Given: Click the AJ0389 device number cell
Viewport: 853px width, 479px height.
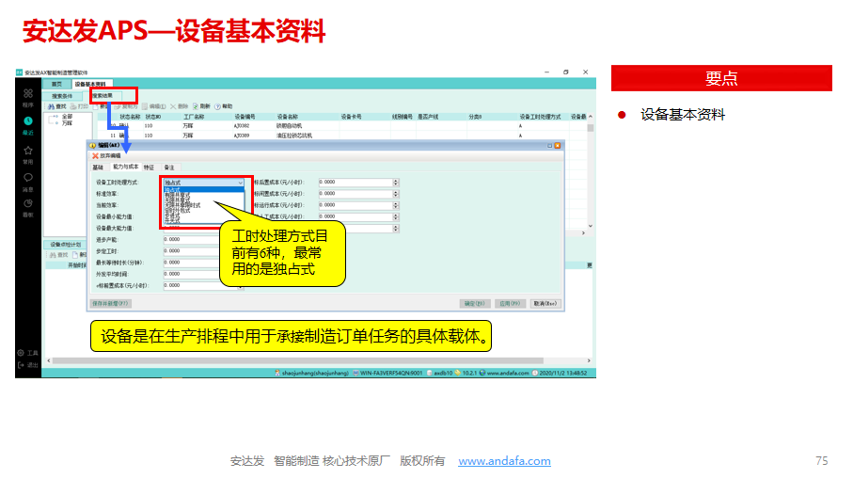Looking at the screenshot, I should [242, 136].
